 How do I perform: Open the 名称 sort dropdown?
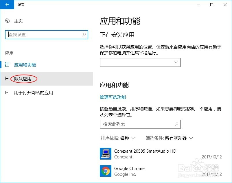pos(127,138)
